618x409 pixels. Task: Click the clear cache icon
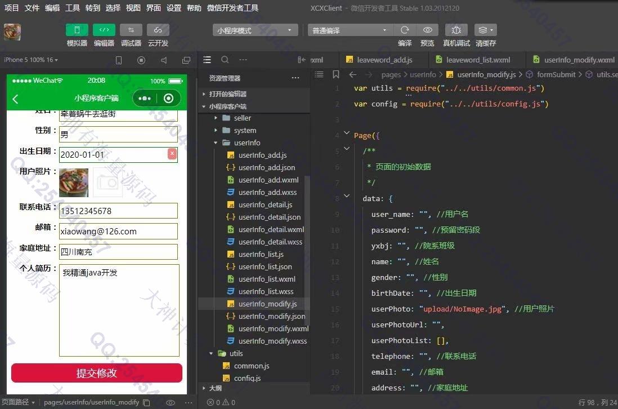pyautogui.click(x=485, y=30)
